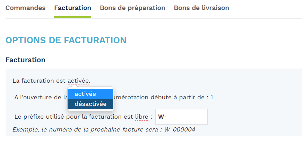Click the 'La facturation est' sentence start
The width and height of the screenshot is (302, 145).
(x=39, y=81)
